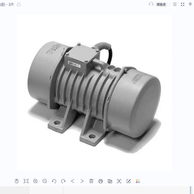The height and width of the screenshot is (194, 194).
Task: Open the image edit tool
Action: pos(129,181)
